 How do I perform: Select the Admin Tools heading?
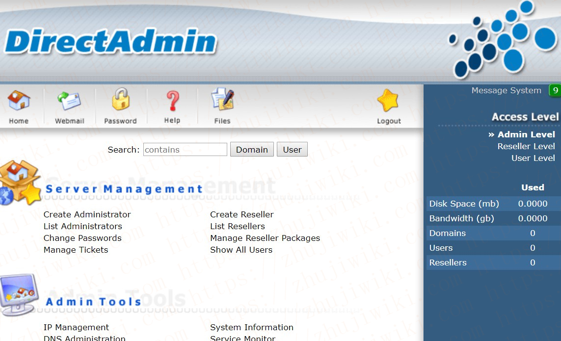[x=93, y=302]
